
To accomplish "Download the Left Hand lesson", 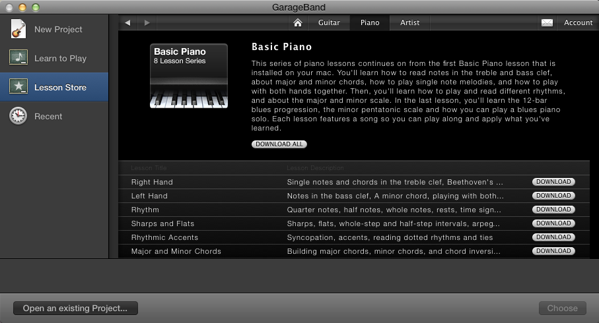I will pyautogui.click(x=553, y=196).
